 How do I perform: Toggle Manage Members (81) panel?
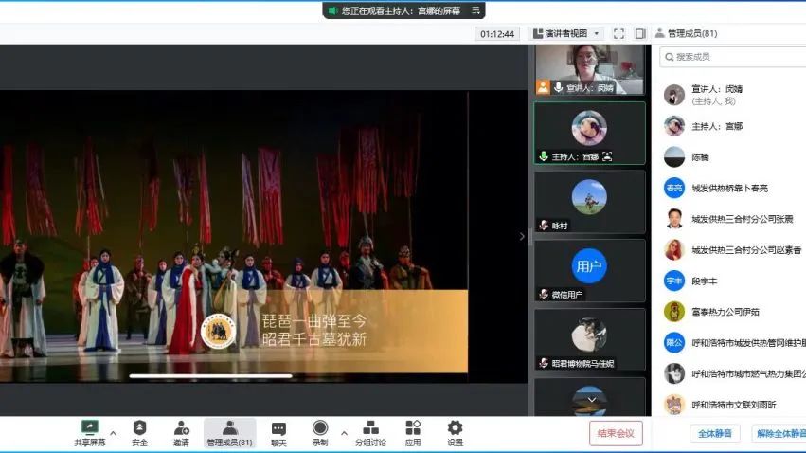coord(230,433)
